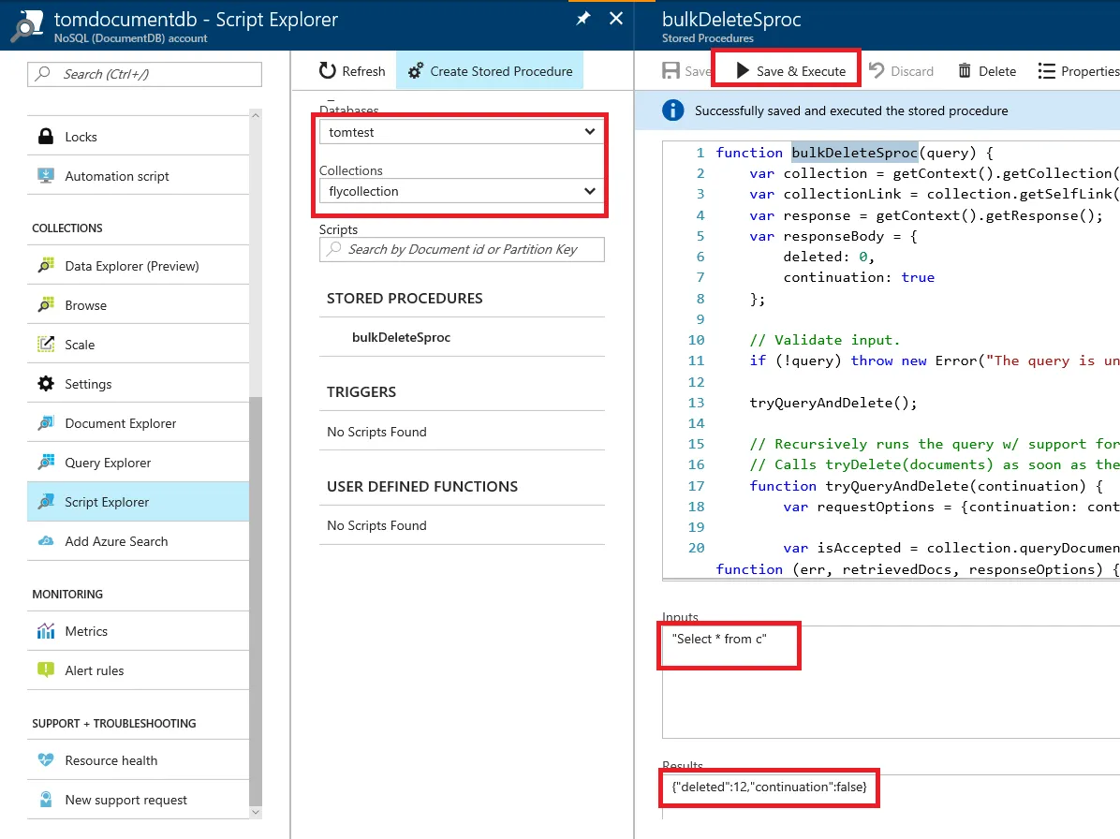Screen dimensions: 1120x839
Task: Click the Automation script icon
Action: coord(46,176)
